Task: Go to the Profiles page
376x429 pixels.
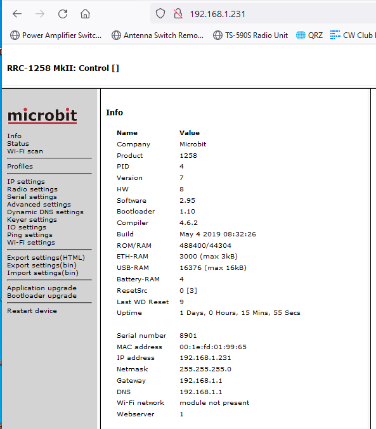Action: click(x=20, y=167)
